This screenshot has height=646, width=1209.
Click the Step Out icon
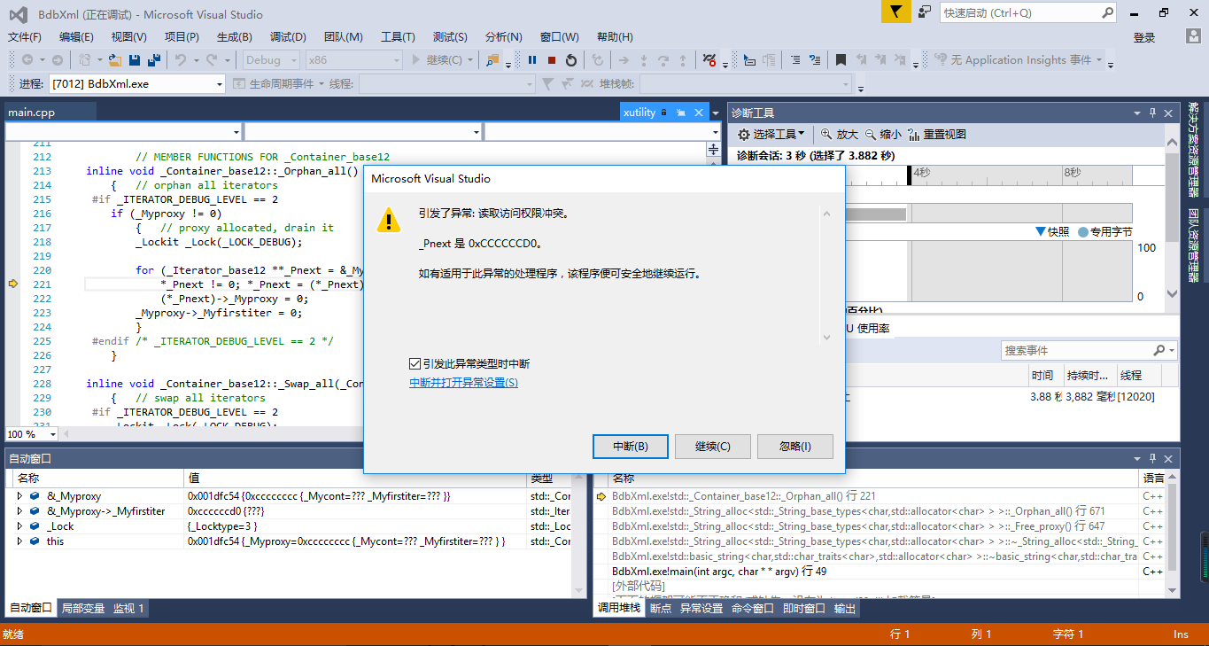(x=683, y=60)
